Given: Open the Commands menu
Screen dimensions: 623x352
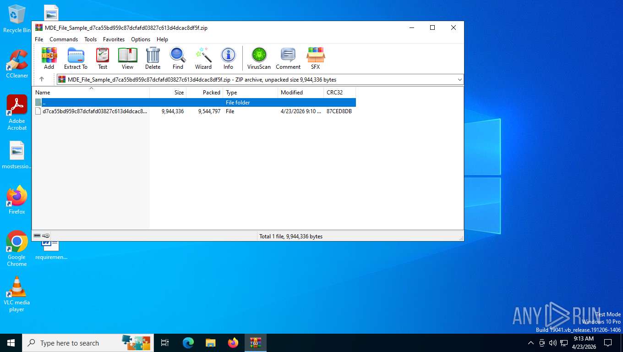Looking at the screenshot, I should [x=64, y=39].
